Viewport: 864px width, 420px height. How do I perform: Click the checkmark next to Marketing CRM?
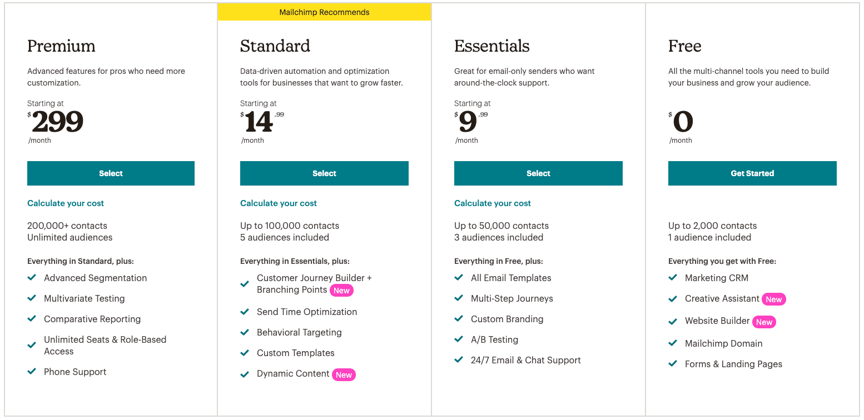point(673,278)
